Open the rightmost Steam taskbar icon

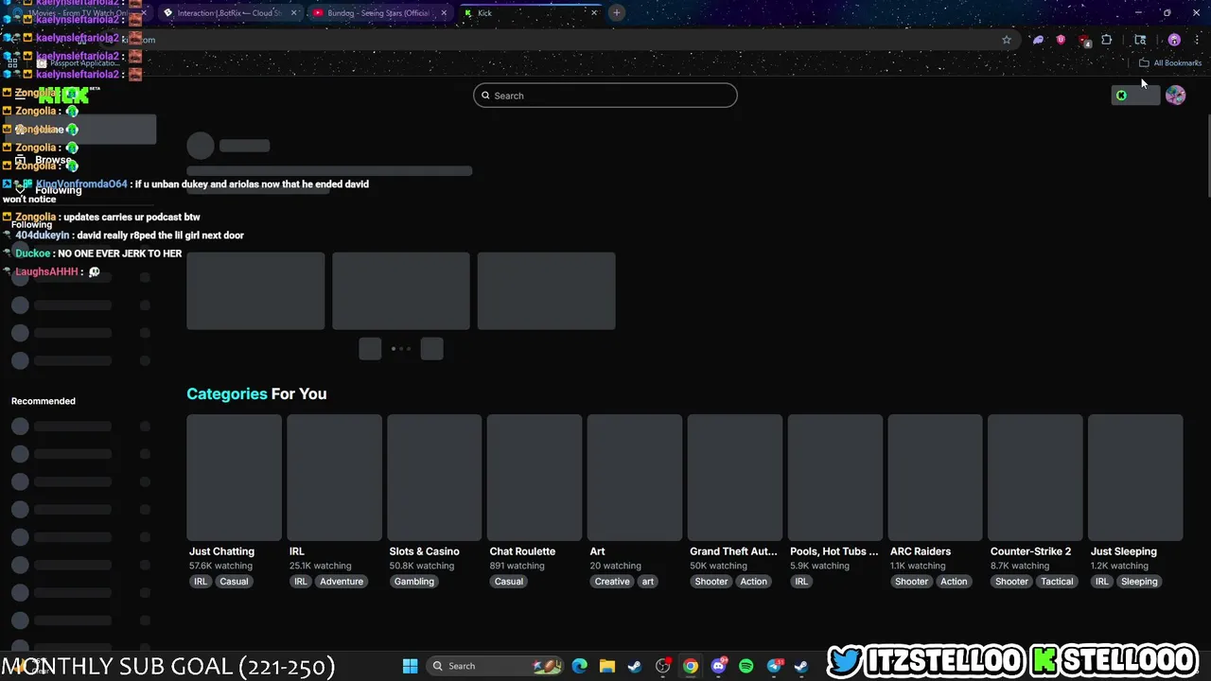801,666
